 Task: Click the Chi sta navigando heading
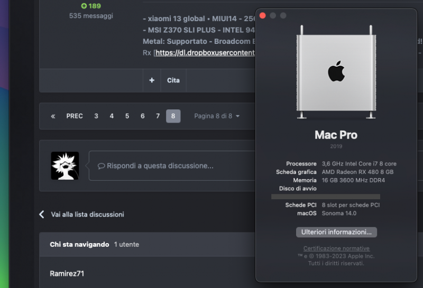(79, 244)
